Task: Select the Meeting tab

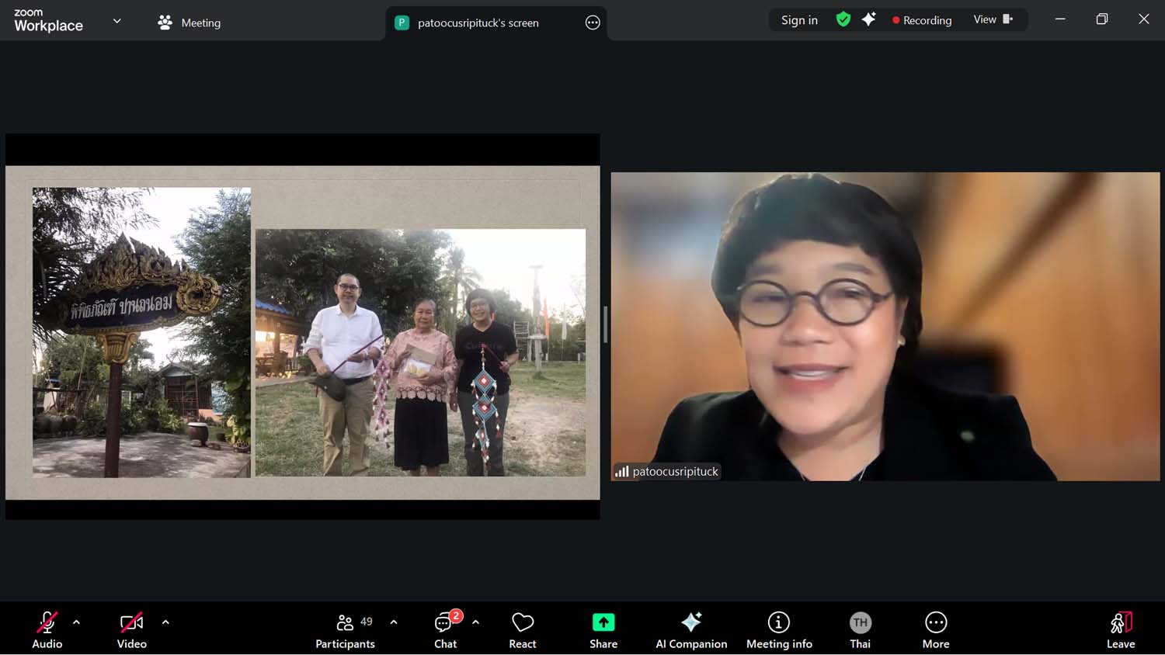Action: (x=190, y=23)
